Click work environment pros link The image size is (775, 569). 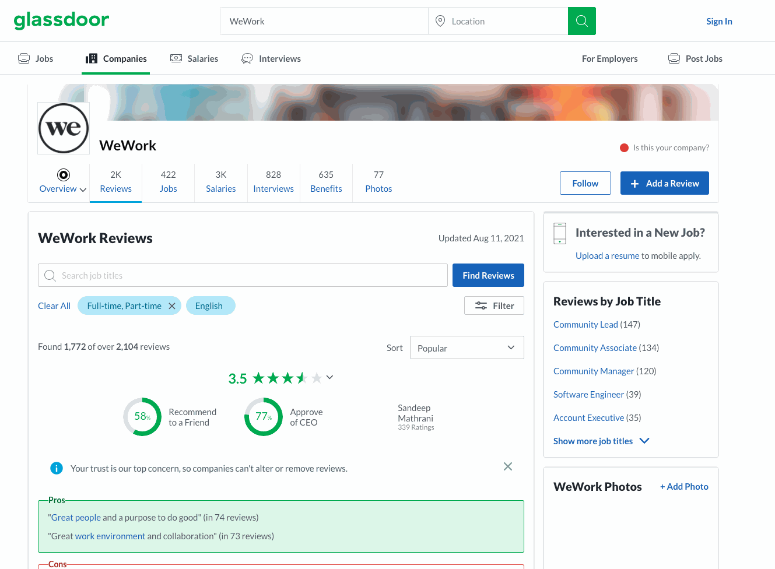pos(110,536)
